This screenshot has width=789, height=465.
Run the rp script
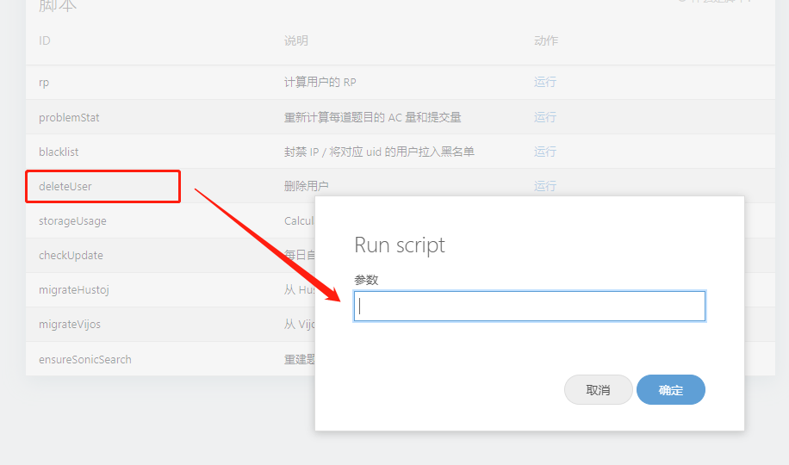click(x=545, y=82)
